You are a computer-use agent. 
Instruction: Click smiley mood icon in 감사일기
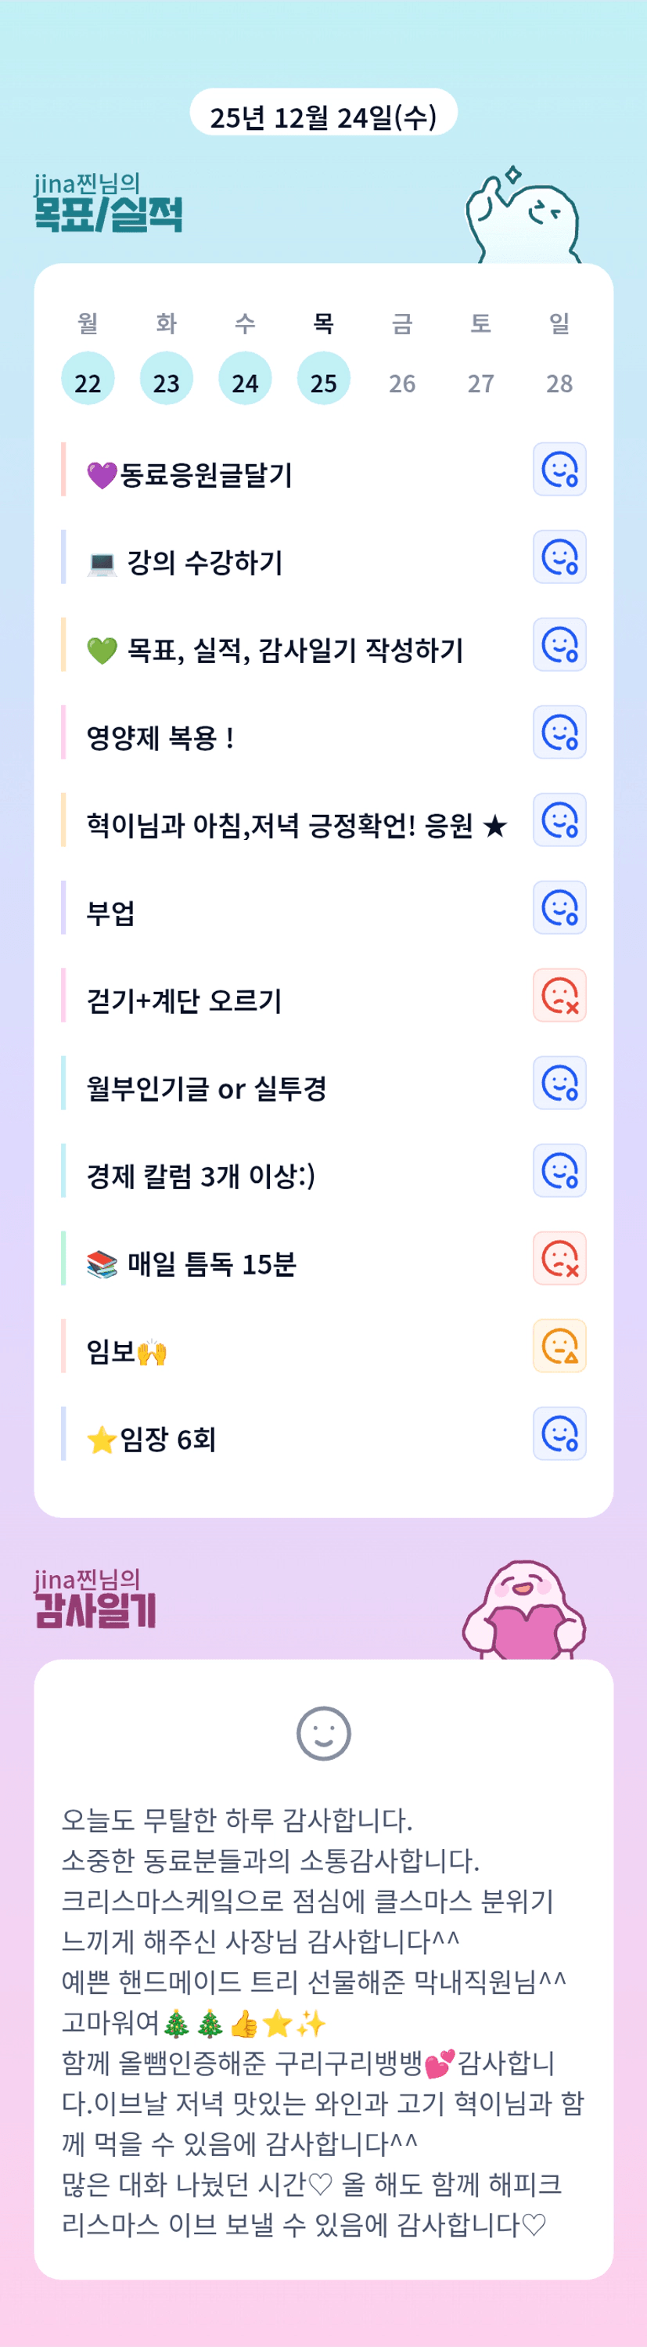coord(323,1733)
